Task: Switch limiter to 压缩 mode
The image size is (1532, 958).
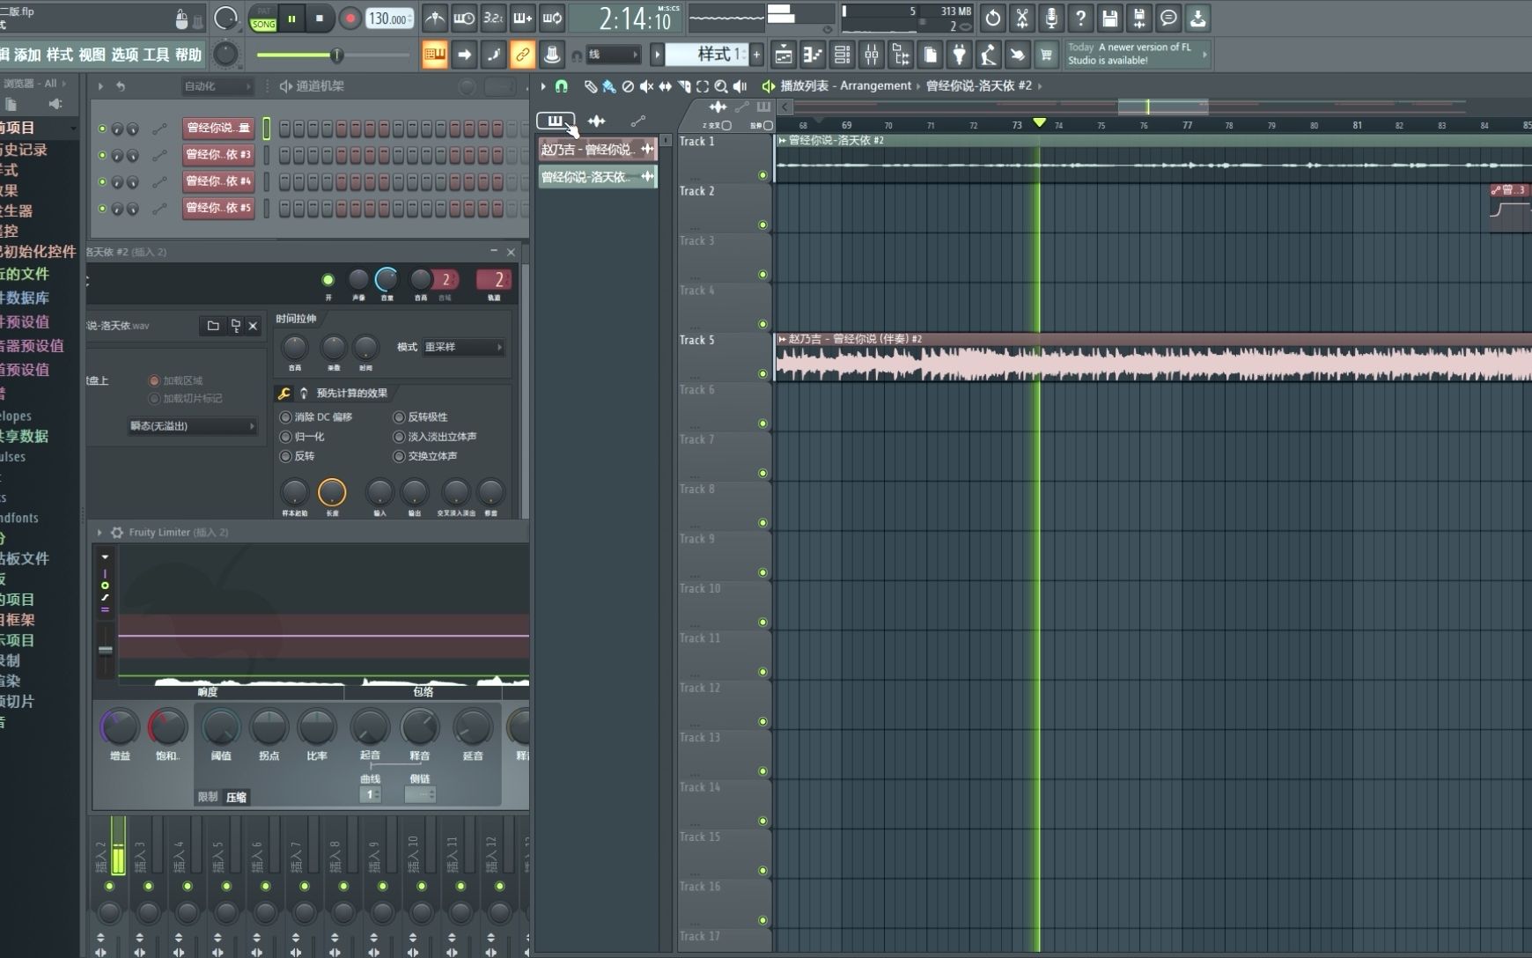Action: tap(236, 797)
